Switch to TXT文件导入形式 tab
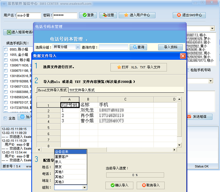 point(82,90)
